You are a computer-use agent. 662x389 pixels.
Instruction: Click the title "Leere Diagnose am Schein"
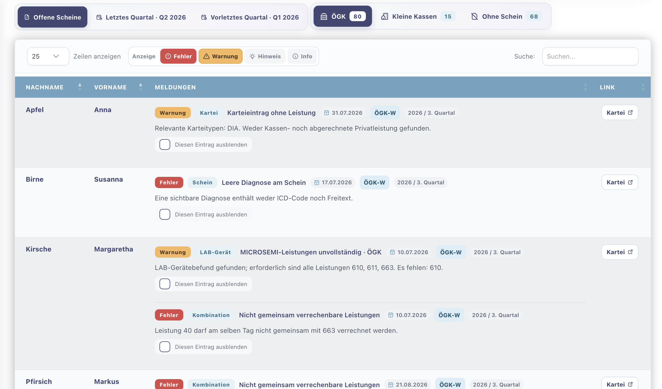tap(264, 182)
